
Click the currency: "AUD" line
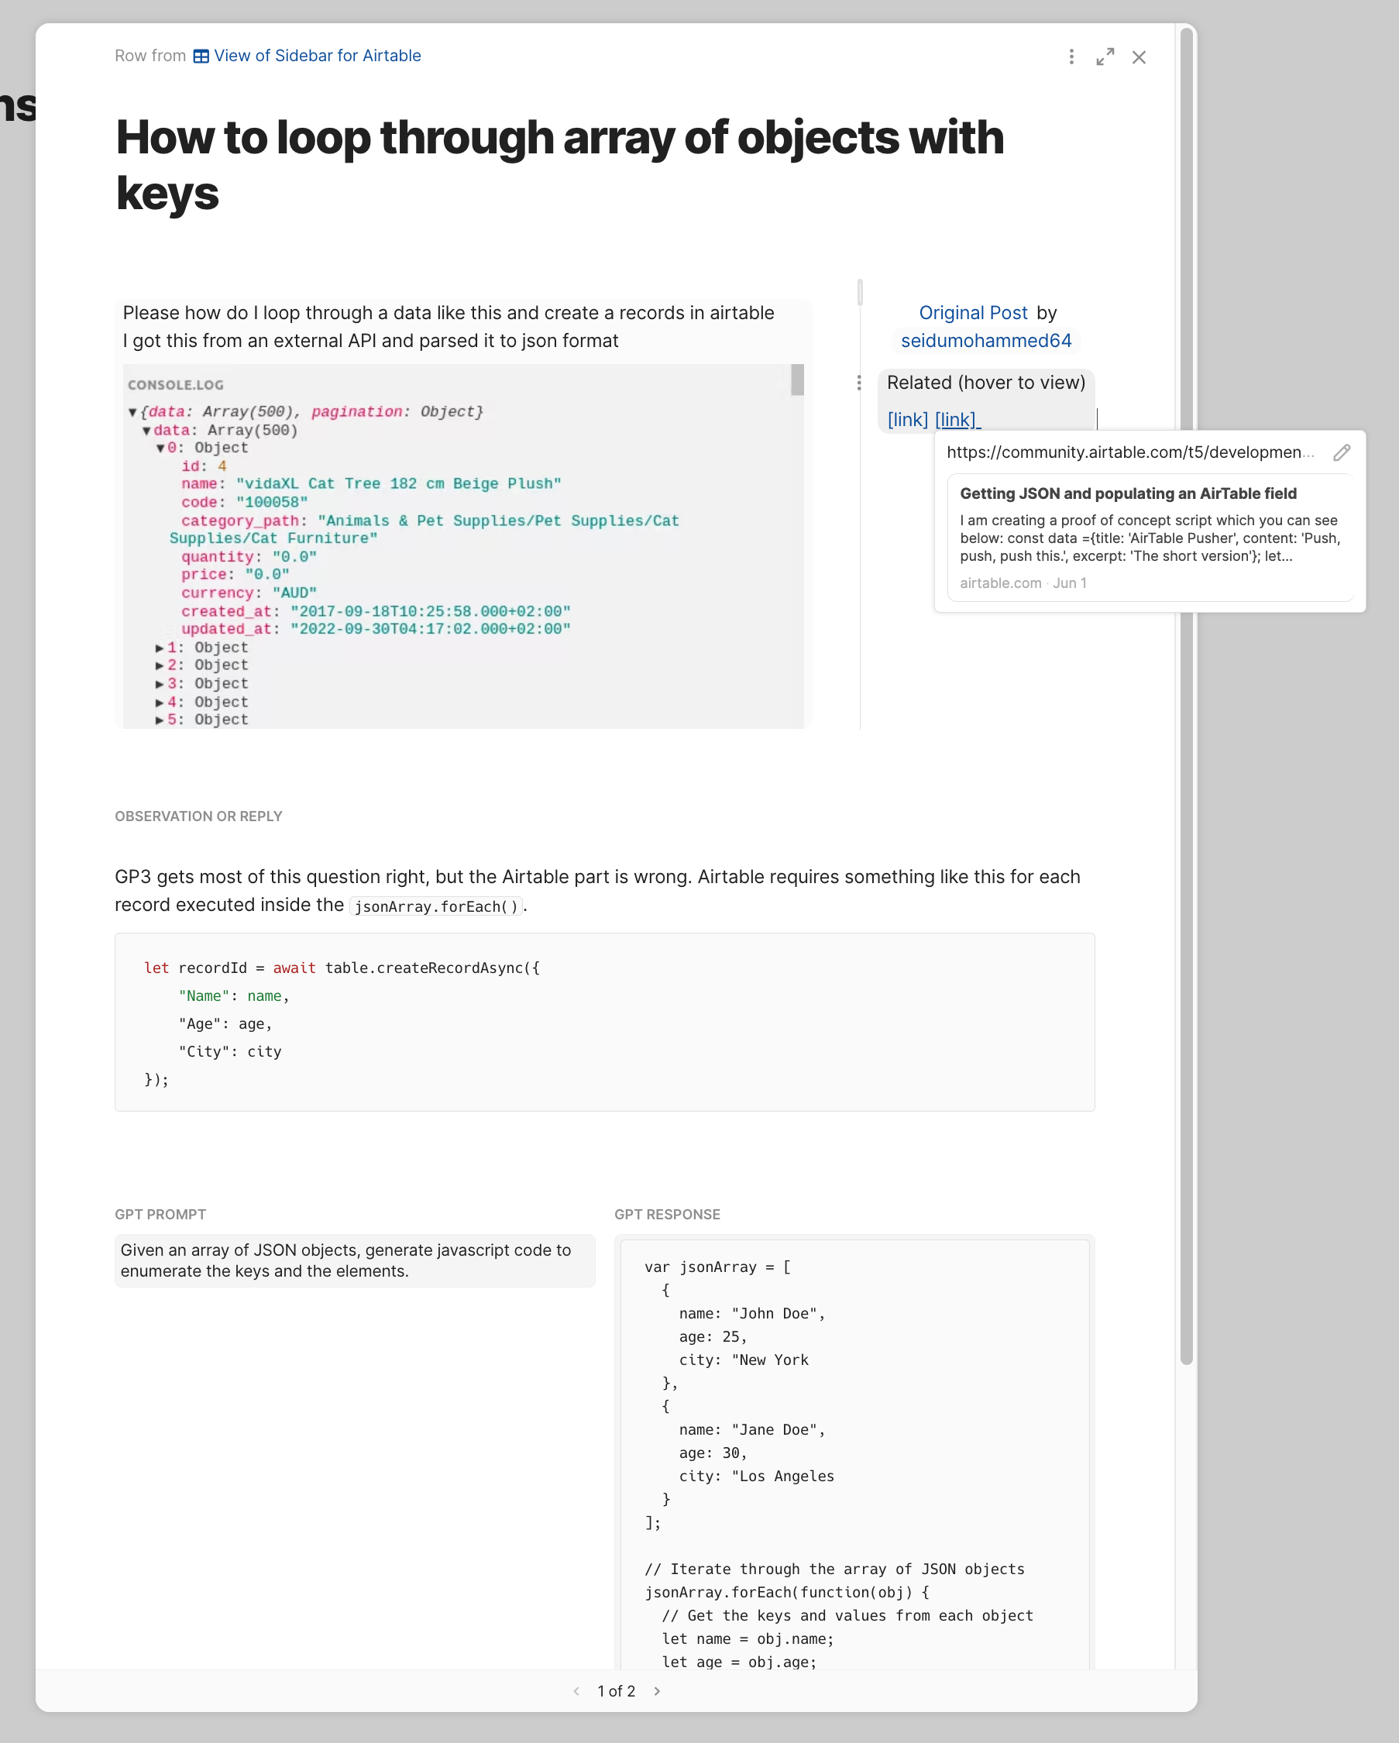point(249,593)
